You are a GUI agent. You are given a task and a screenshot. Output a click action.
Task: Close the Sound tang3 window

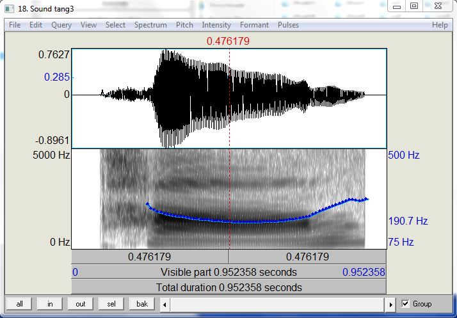coord(438,6)
